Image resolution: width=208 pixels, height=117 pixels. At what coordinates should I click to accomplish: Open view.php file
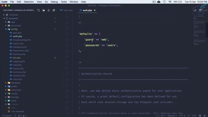coord(18,79)
